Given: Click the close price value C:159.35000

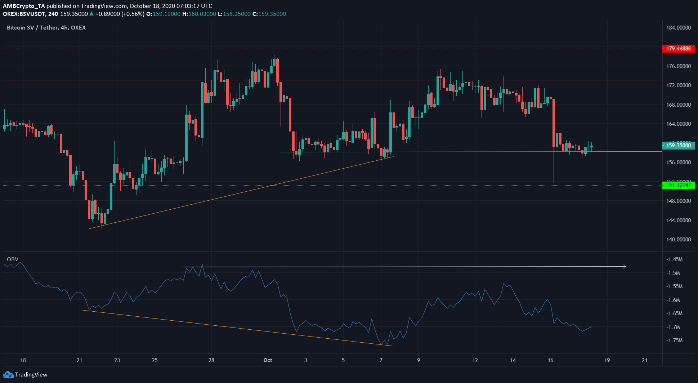Looking at the screenshot, I should pyautogui.click(x=269, y=14).
